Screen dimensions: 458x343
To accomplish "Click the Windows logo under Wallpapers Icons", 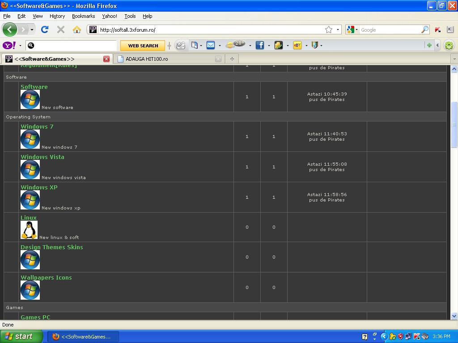I will coord(30,290).
